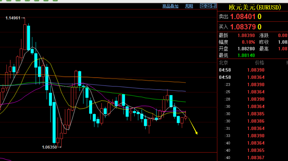The height and width of the screenshot is (161, 288).
Task: Click the 1.14961 high price label
Action: (13, 18)
